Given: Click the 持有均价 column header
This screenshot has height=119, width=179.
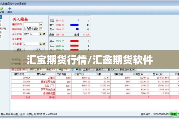Looking at the screenshot, I should tap(79, 74).
